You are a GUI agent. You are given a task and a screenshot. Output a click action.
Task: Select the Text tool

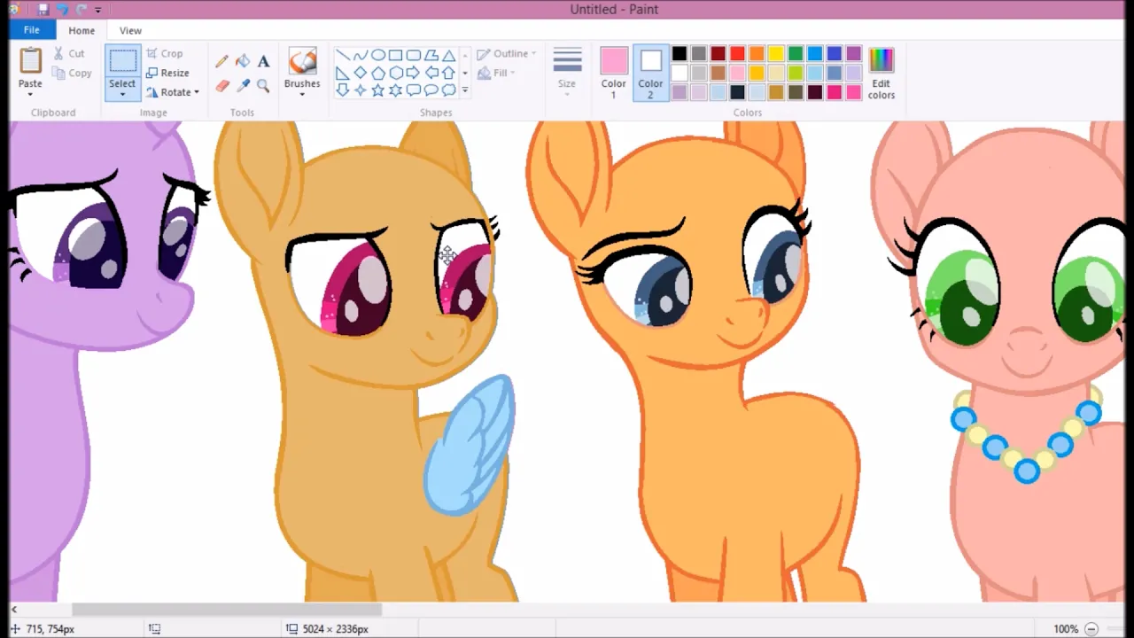tap(263, 61)
